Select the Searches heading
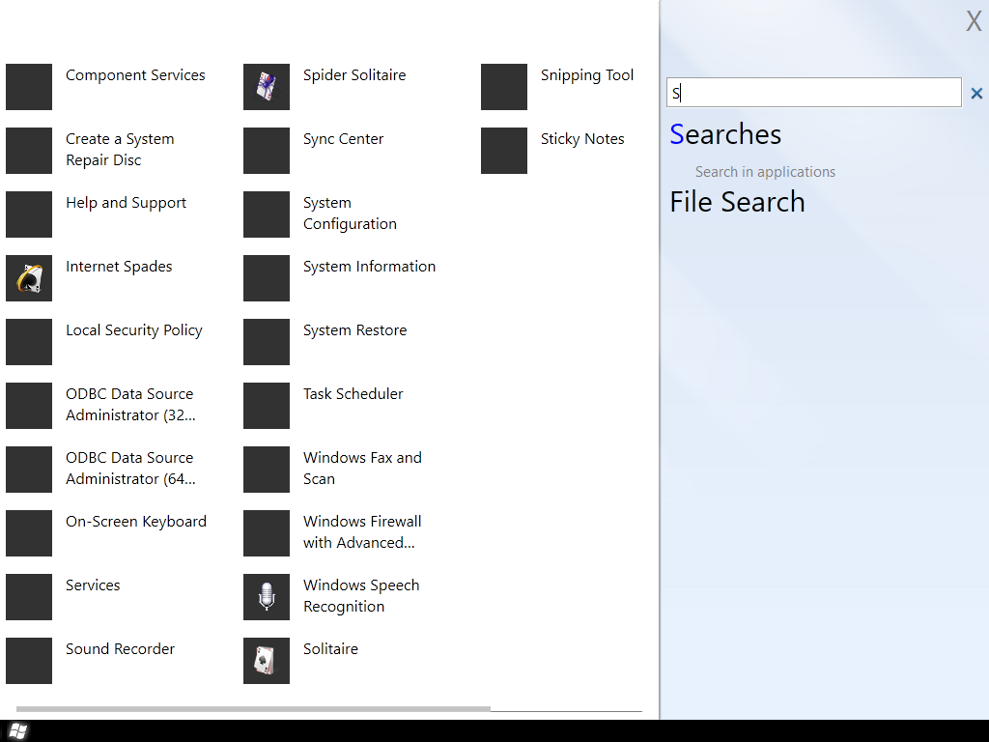 click(x=725, y=134)
